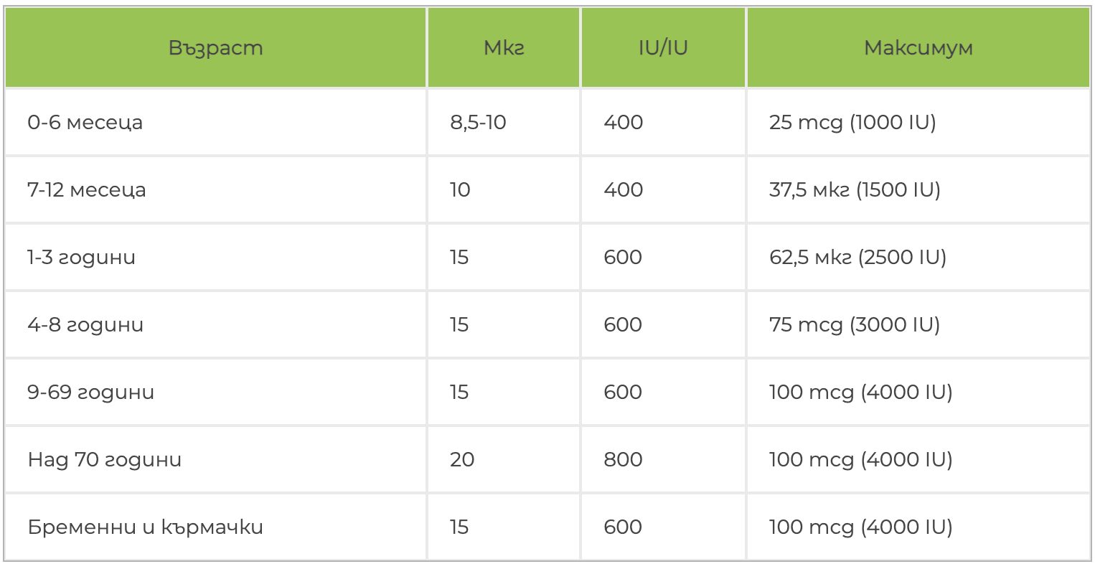Click the 20 mcg value
1095x564 pixels.
click(462, 460)
